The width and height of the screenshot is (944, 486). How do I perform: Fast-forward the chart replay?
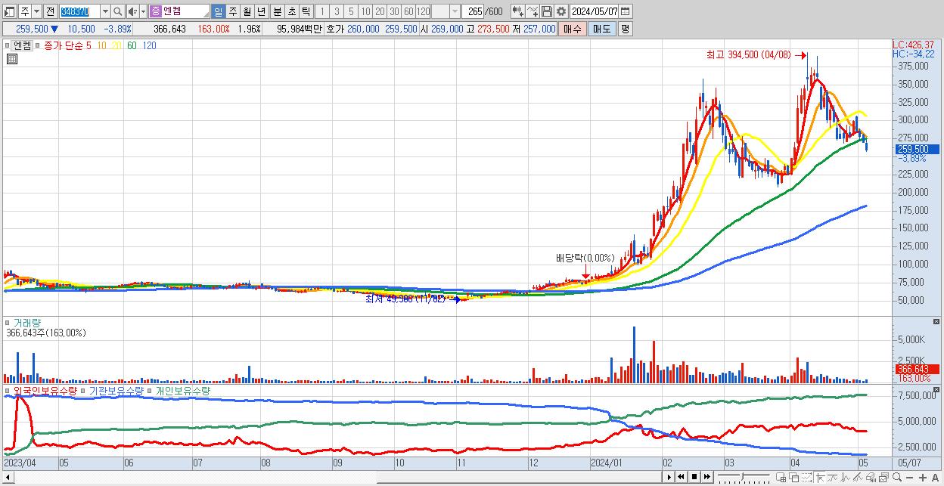pyautogui.click(x=706, y=477)
